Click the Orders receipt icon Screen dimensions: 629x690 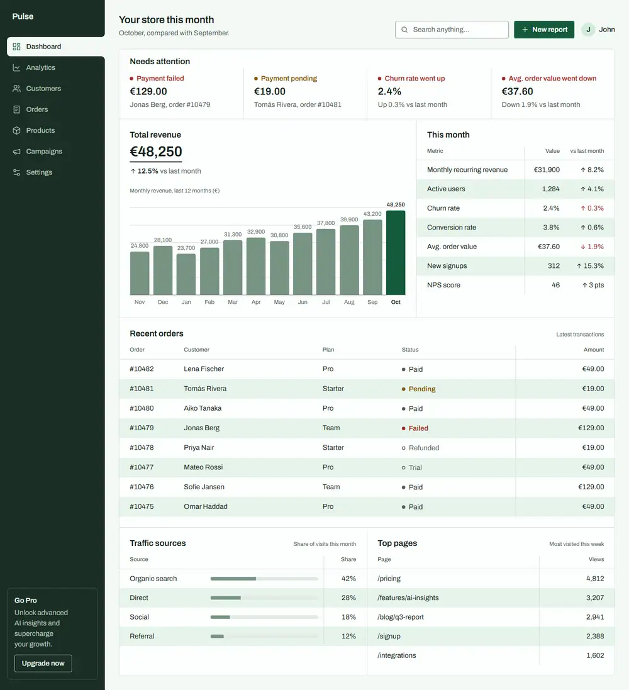17,109
